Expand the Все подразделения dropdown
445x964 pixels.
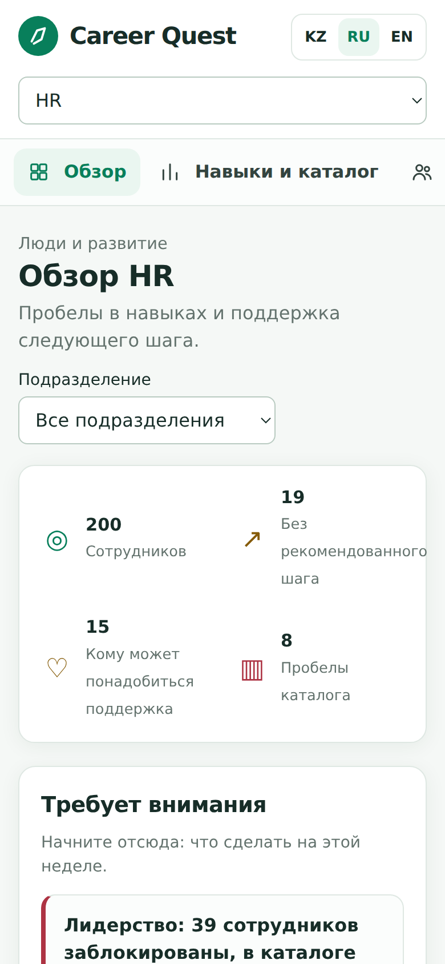(x=147, y=420)
